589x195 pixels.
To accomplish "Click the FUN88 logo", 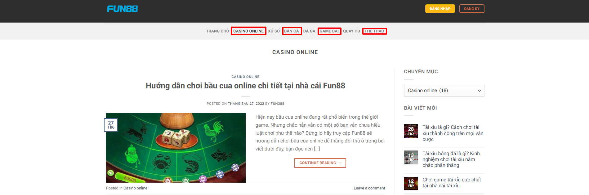I will (x=123, y=9).
